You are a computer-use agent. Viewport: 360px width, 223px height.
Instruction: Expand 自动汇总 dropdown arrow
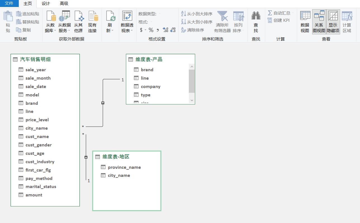click(293, 13)
